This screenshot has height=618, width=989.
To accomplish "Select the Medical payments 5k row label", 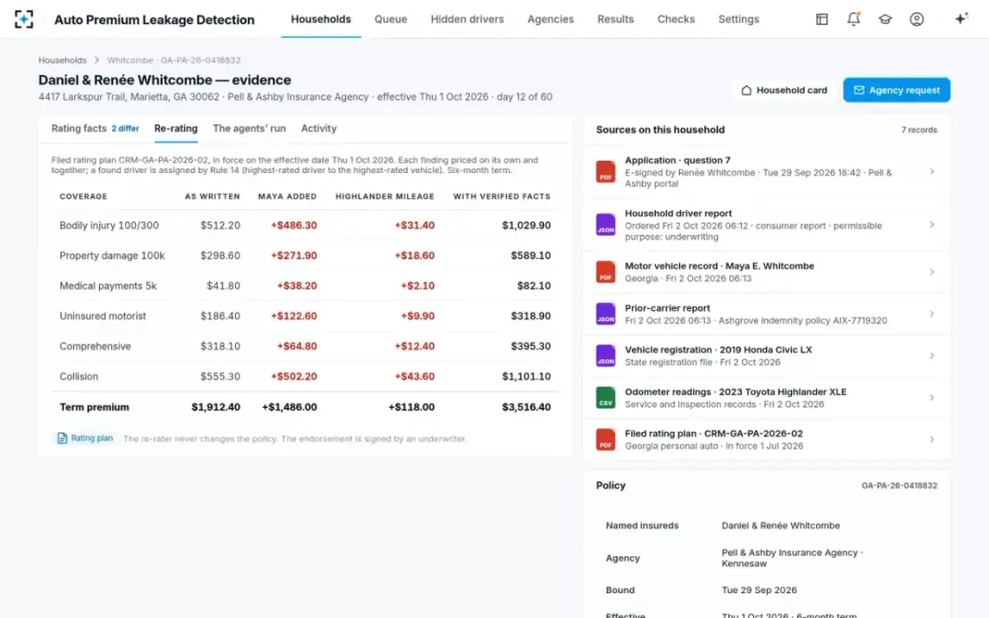I will point(108,286).
